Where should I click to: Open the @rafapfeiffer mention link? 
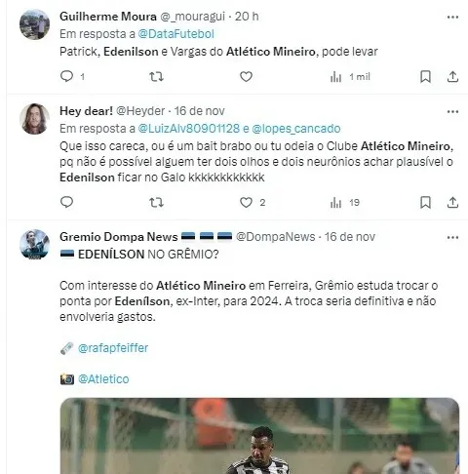click(x=113, y=348)
